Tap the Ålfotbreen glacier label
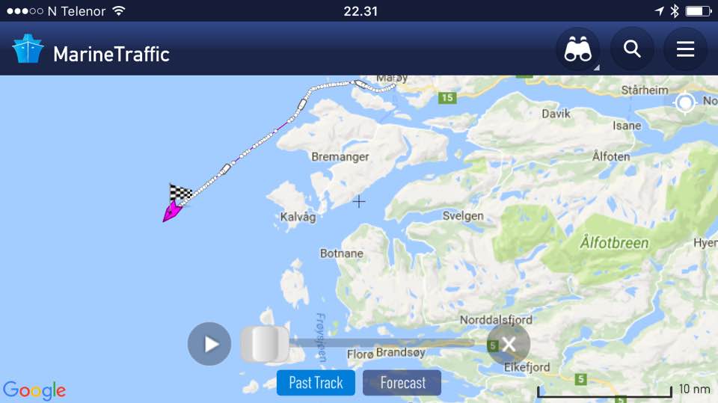This screenshot has height=403, width=718. tap(615, 243)
